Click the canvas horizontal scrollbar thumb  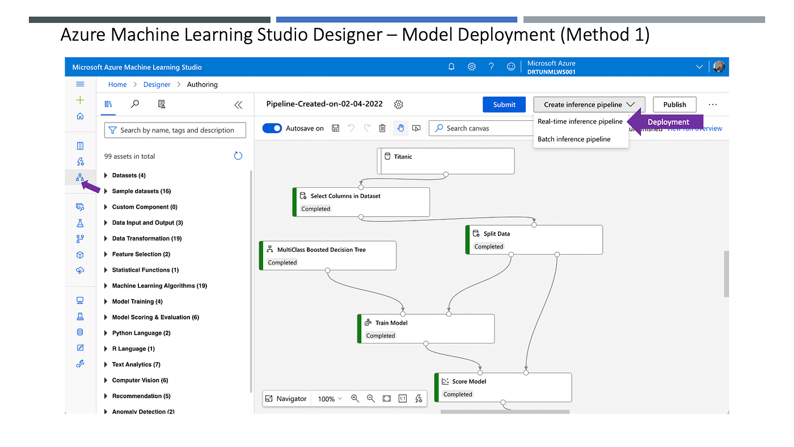(505, 411)
